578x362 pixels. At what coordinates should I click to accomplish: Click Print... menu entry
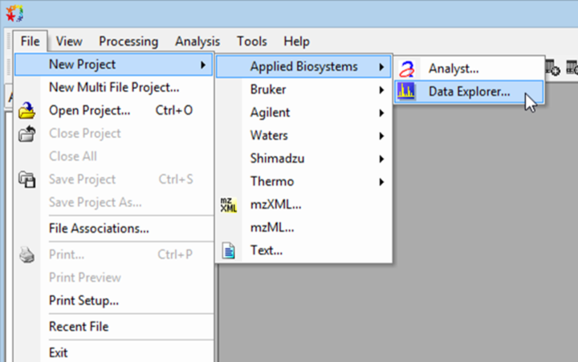click(x=113, y=254)
